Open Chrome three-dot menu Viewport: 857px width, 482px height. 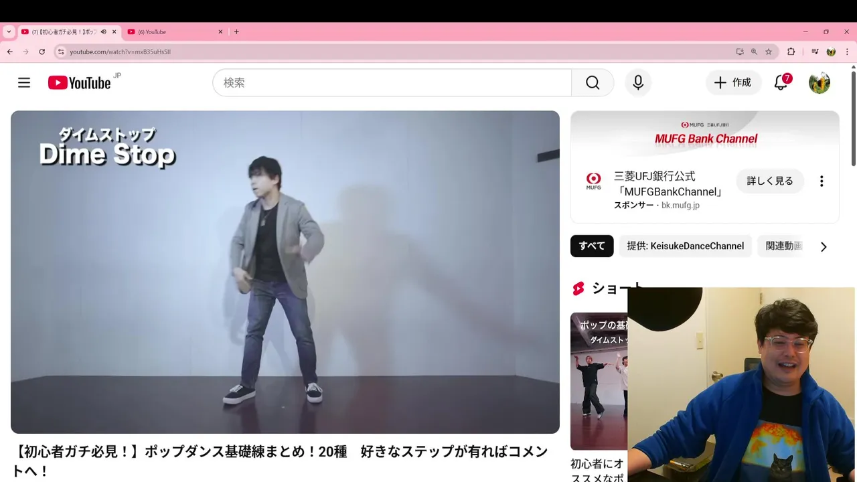point(847,52)
